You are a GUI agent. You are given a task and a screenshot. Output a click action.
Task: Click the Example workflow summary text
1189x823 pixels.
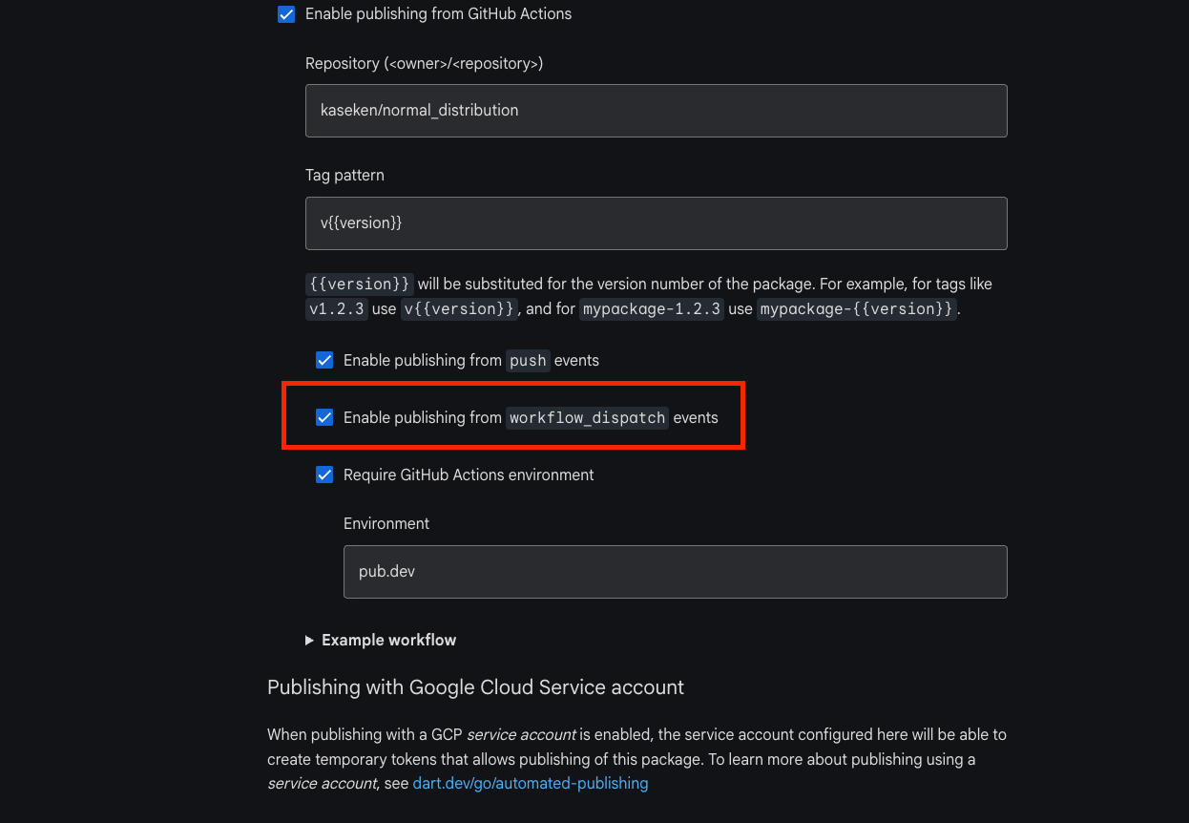pyautogui.click(x=388, y=640)
